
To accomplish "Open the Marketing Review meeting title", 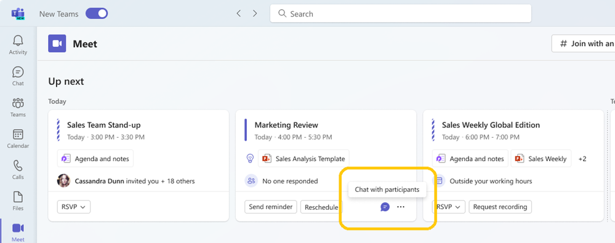I will click(x=286, y=125).
